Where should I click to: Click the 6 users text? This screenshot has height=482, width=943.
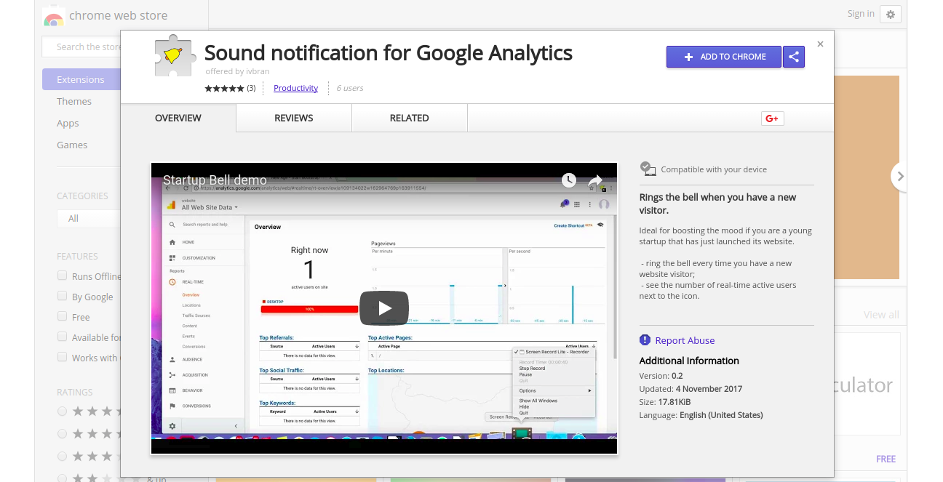[x=350, y=88]
